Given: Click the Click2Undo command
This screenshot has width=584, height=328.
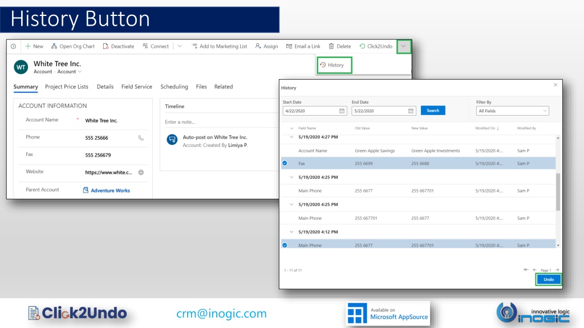Looking at the screenshot, I should pos(376,47).
